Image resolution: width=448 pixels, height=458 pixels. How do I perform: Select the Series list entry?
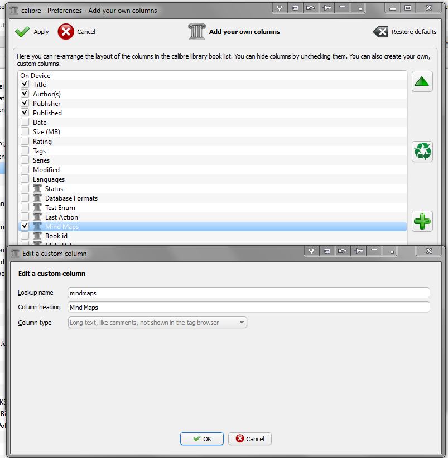pos(213,160)
